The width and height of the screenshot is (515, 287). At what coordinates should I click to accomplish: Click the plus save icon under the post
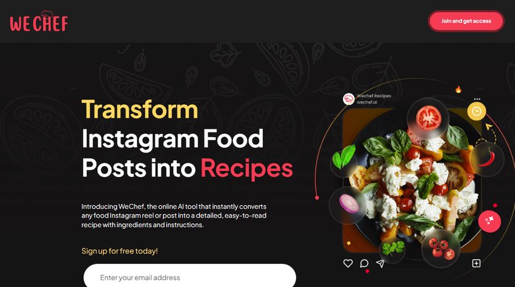476,263
